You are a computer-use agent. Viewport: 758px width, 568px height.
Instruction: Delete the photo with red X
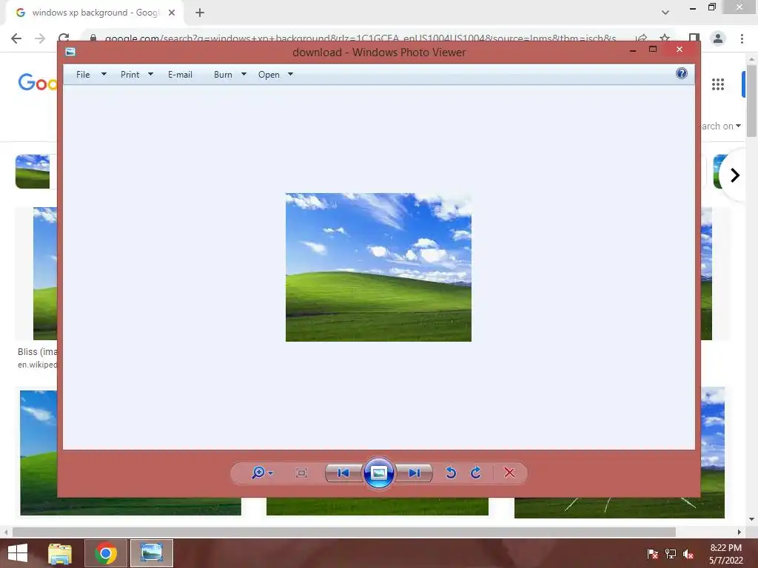click(509, 473)
